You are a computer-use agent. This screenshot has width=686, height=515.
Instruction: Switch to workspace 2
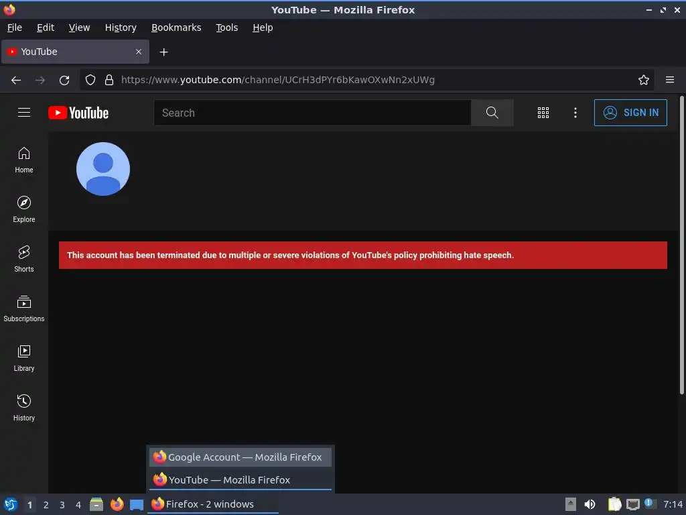(46, 505)
